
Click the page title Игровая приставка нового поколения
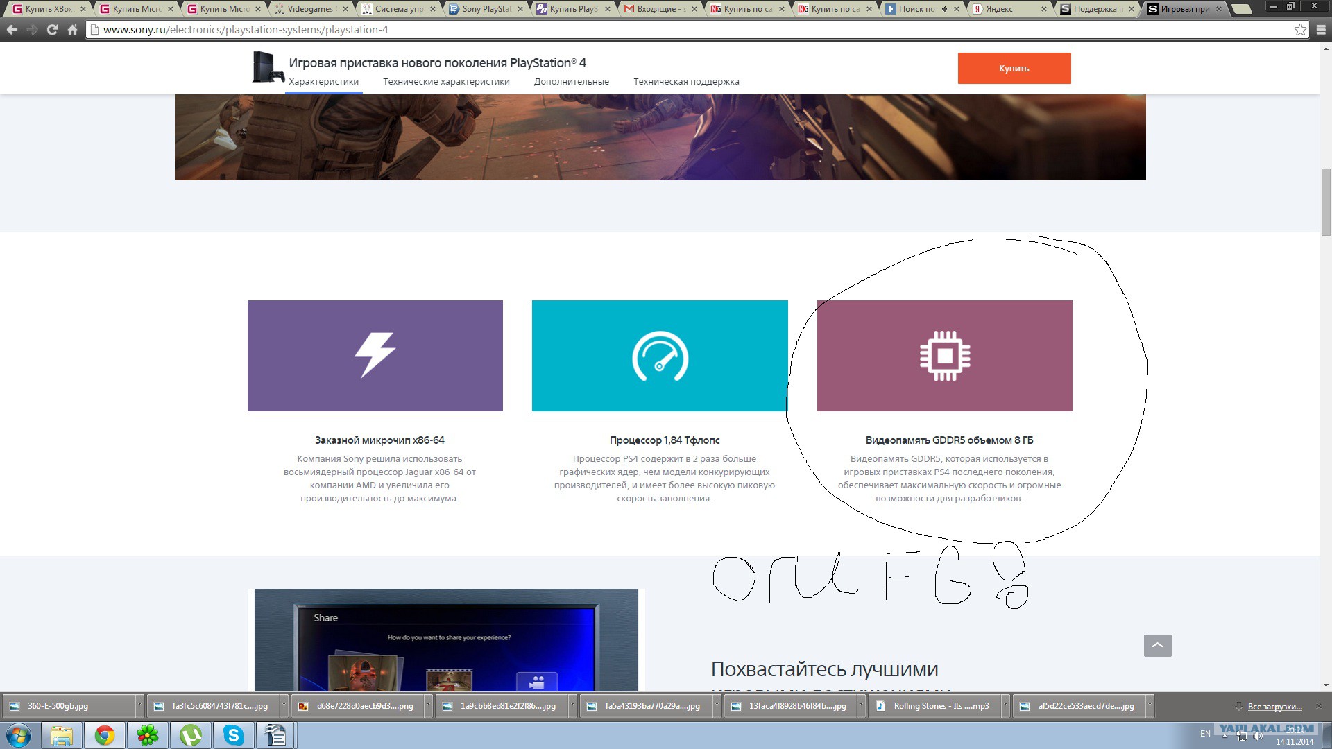tap(437, 63)
